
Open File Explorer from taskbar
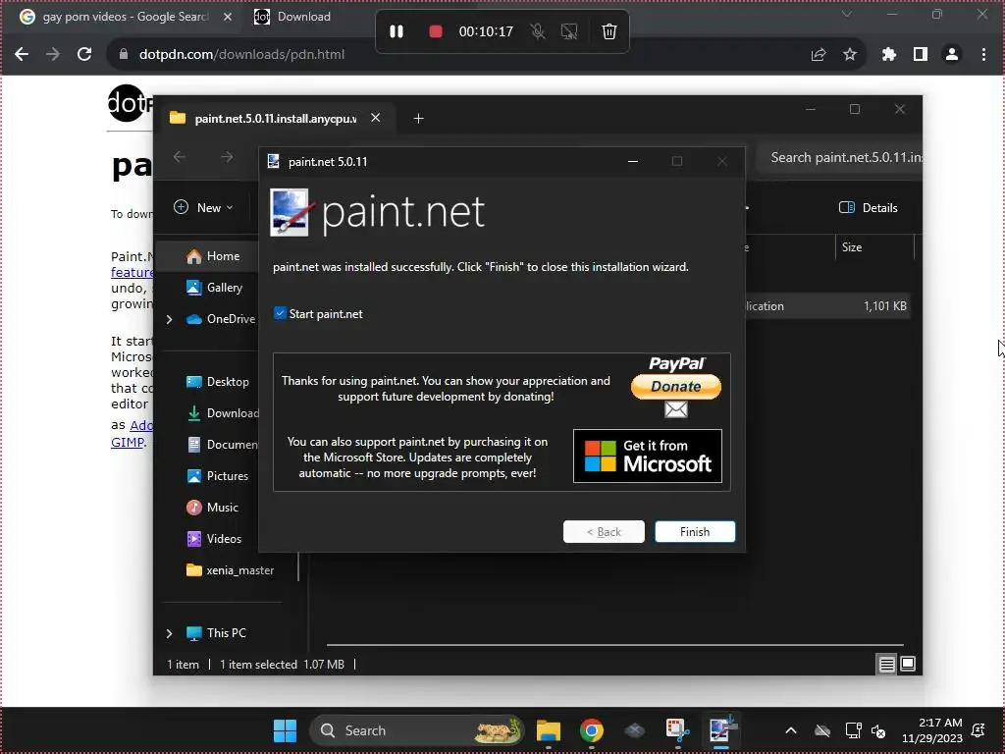[x=549, y=730]
